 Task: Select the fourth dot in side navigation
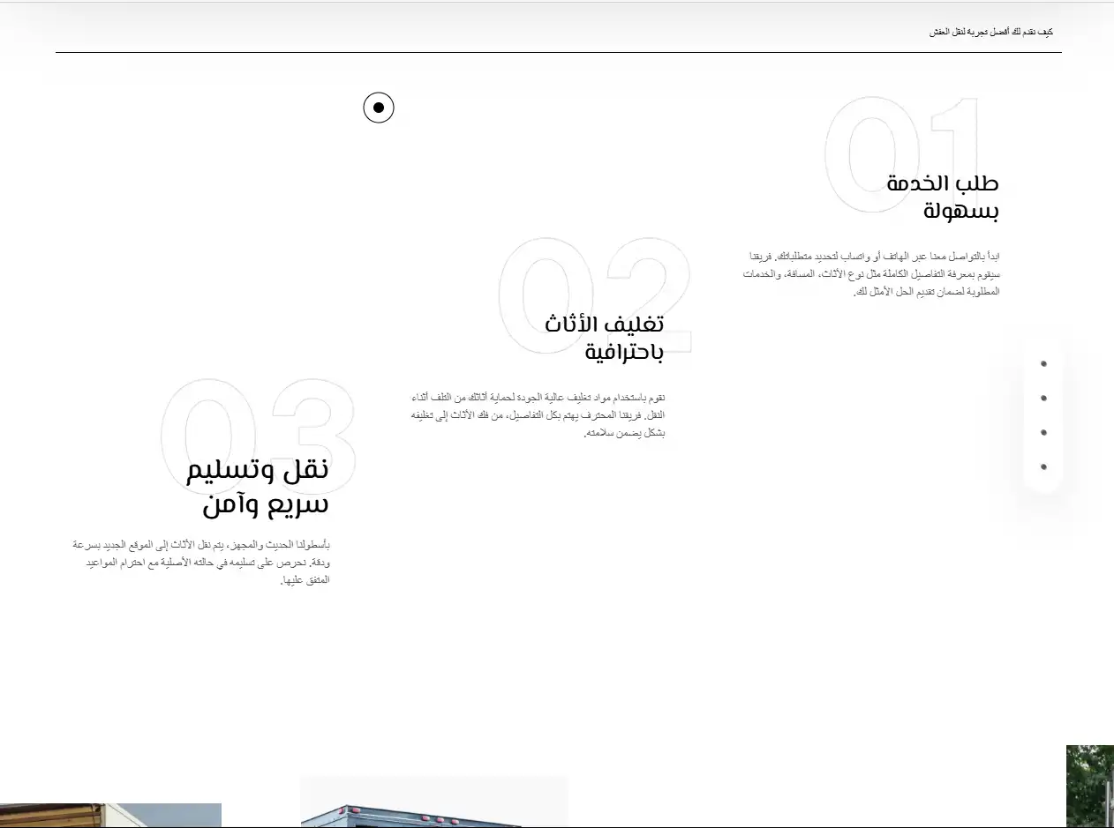point(1043,466)
